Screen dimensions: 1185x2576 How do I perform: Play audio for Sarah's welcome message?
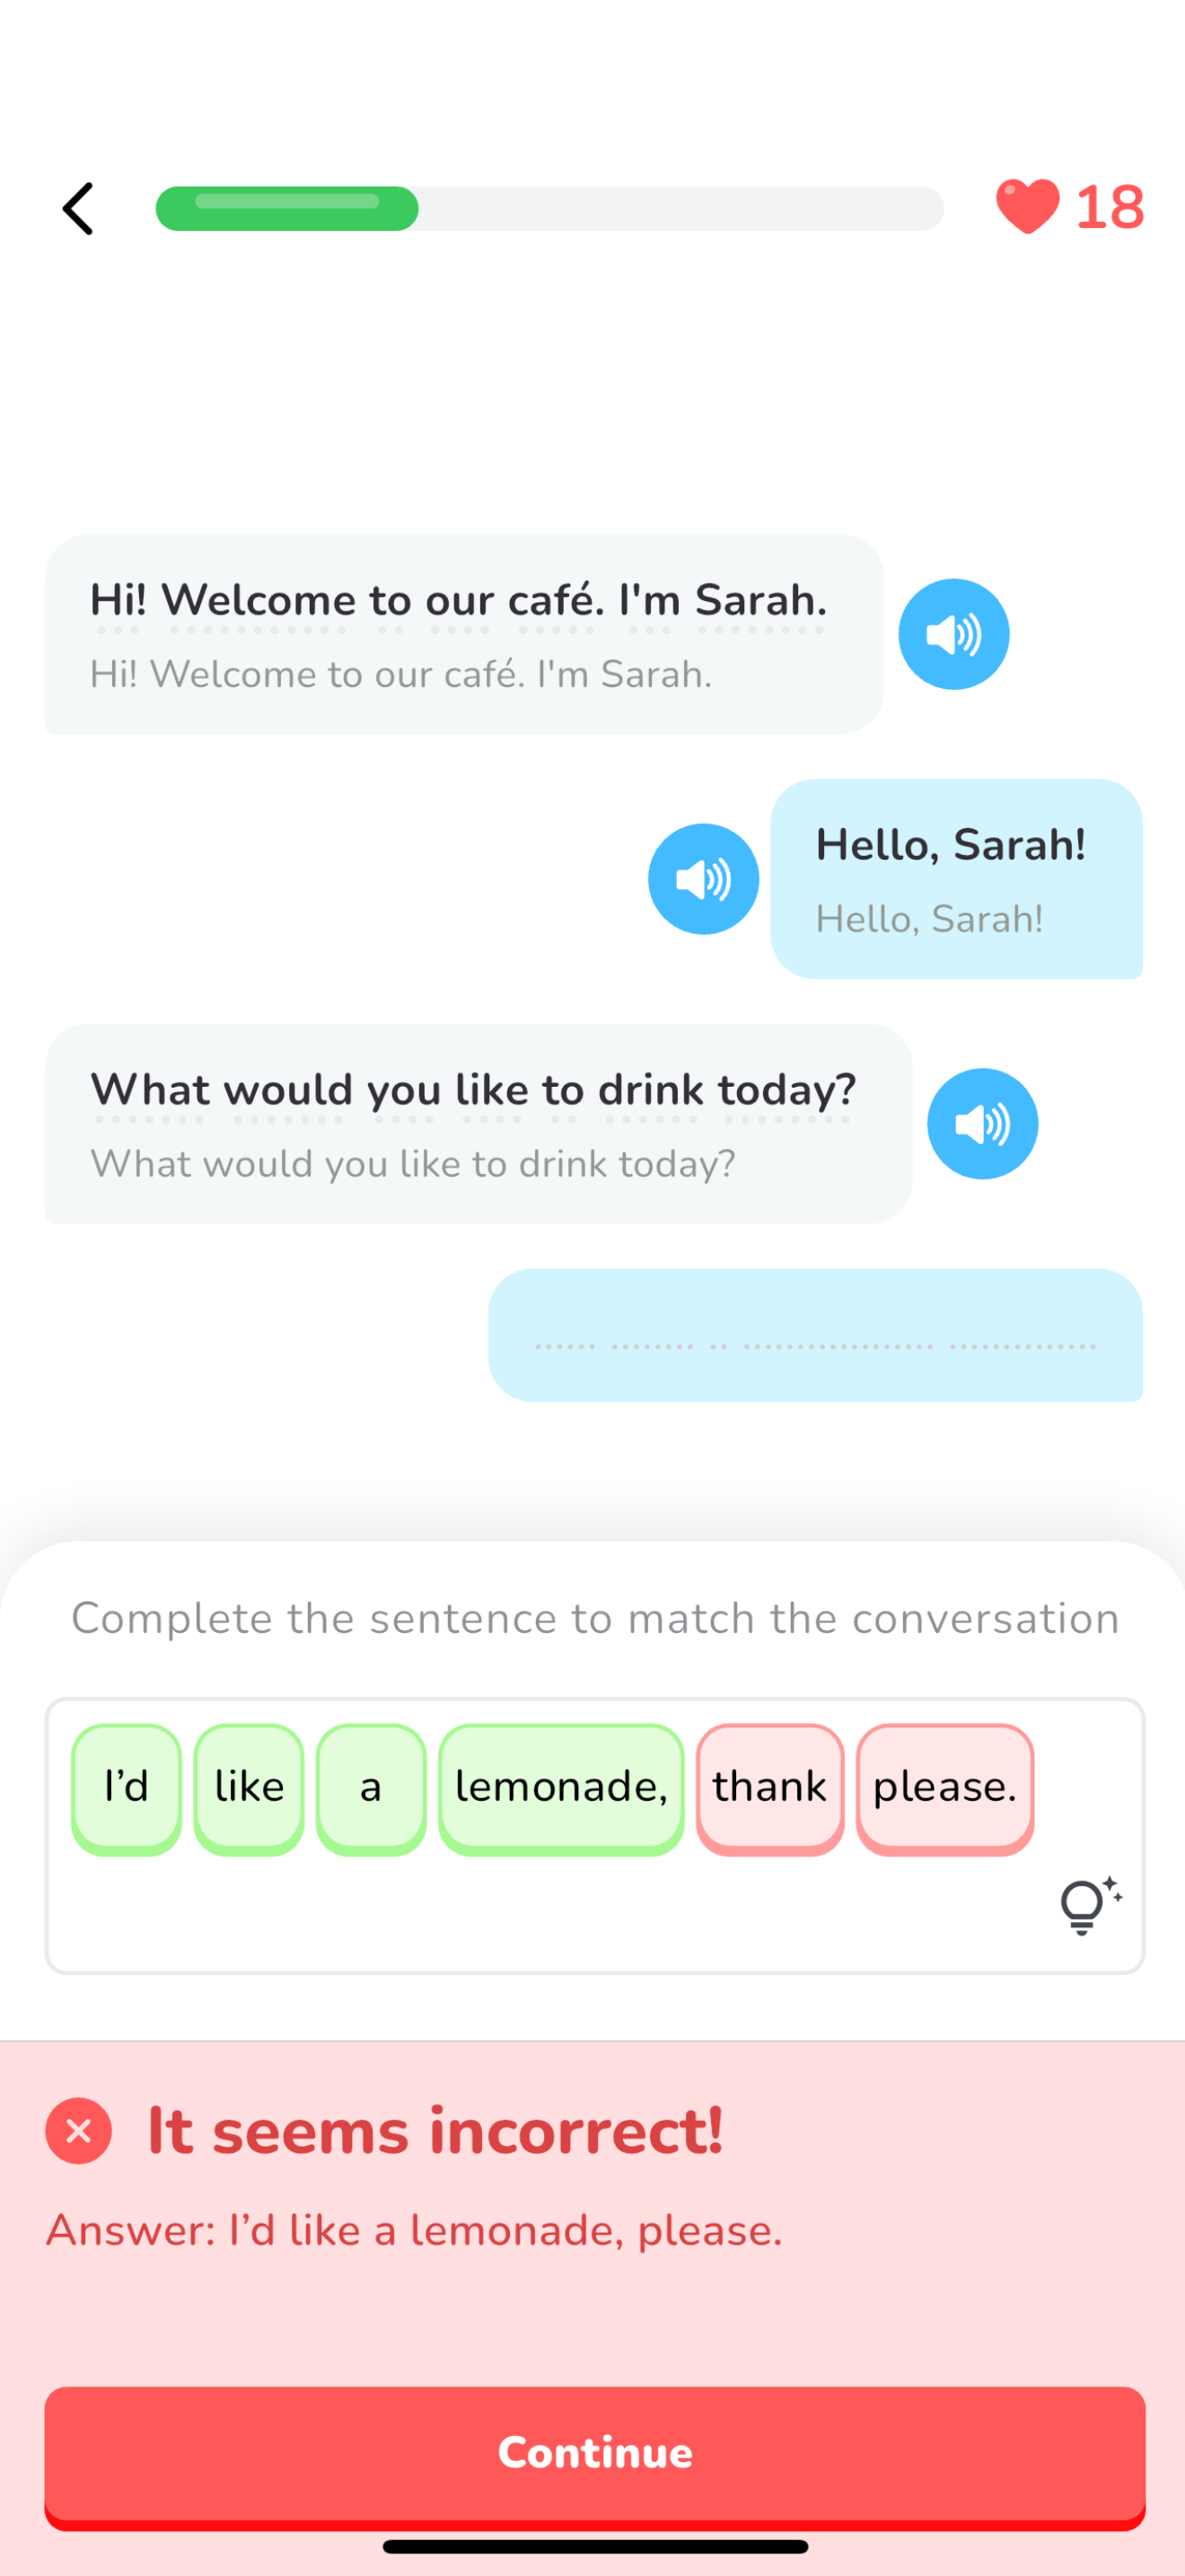pos(953,634)
